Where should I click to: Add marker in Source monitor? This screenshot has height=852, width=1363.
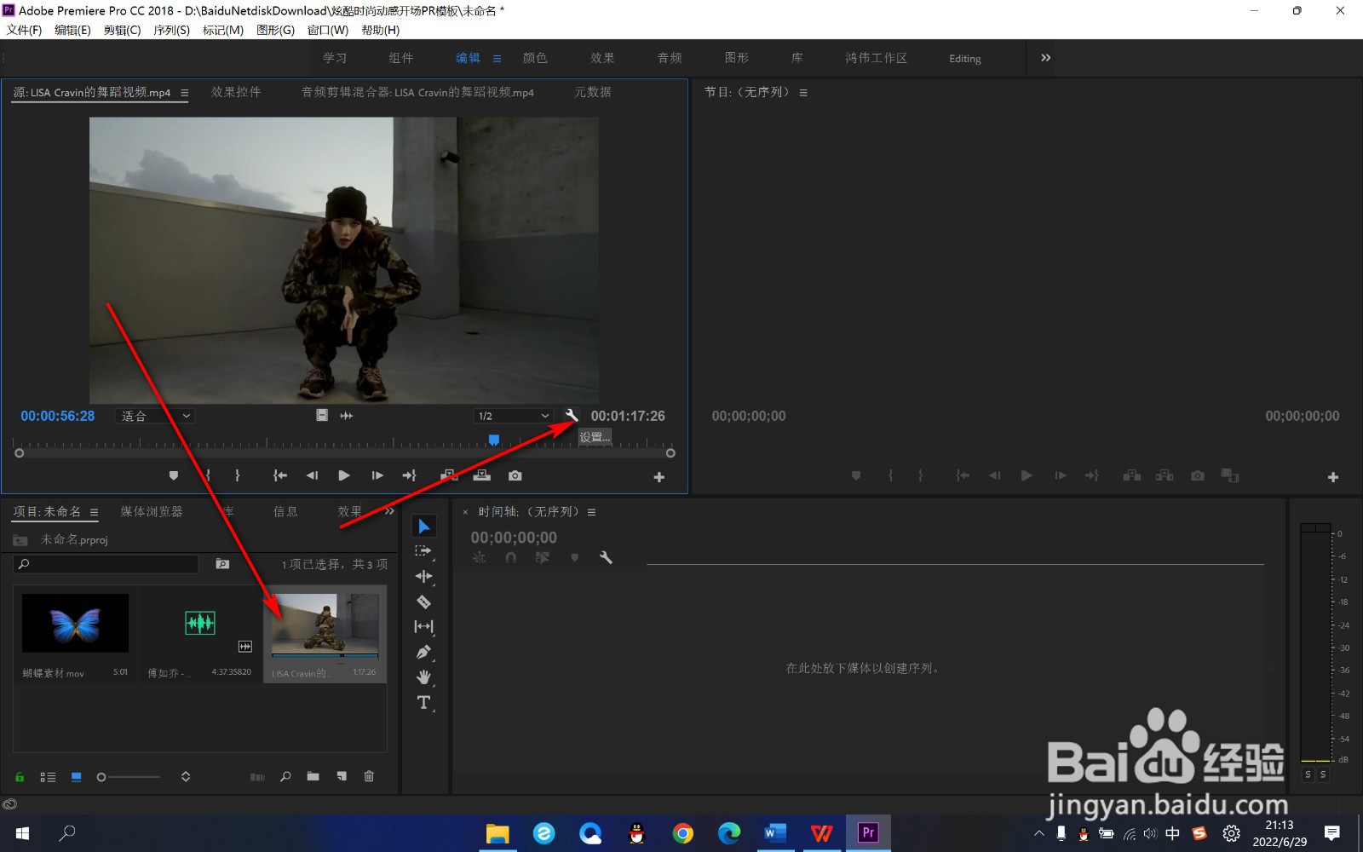[174, 475]
